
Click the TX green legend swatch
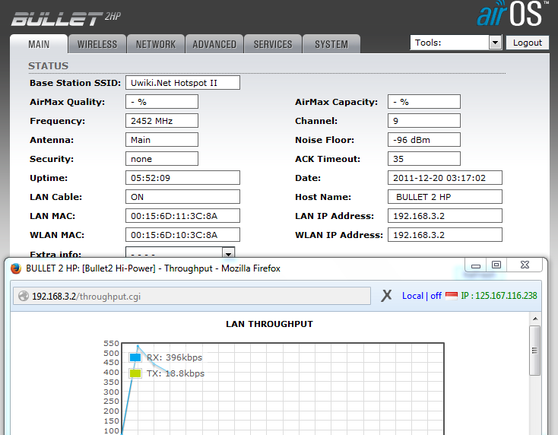pyautogui.click(x=135, y=373)
